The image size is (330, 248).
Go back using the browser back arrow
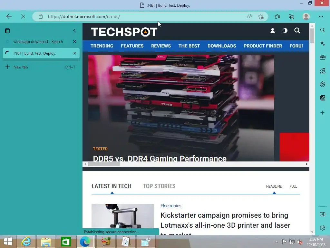[x=9, y=16]
